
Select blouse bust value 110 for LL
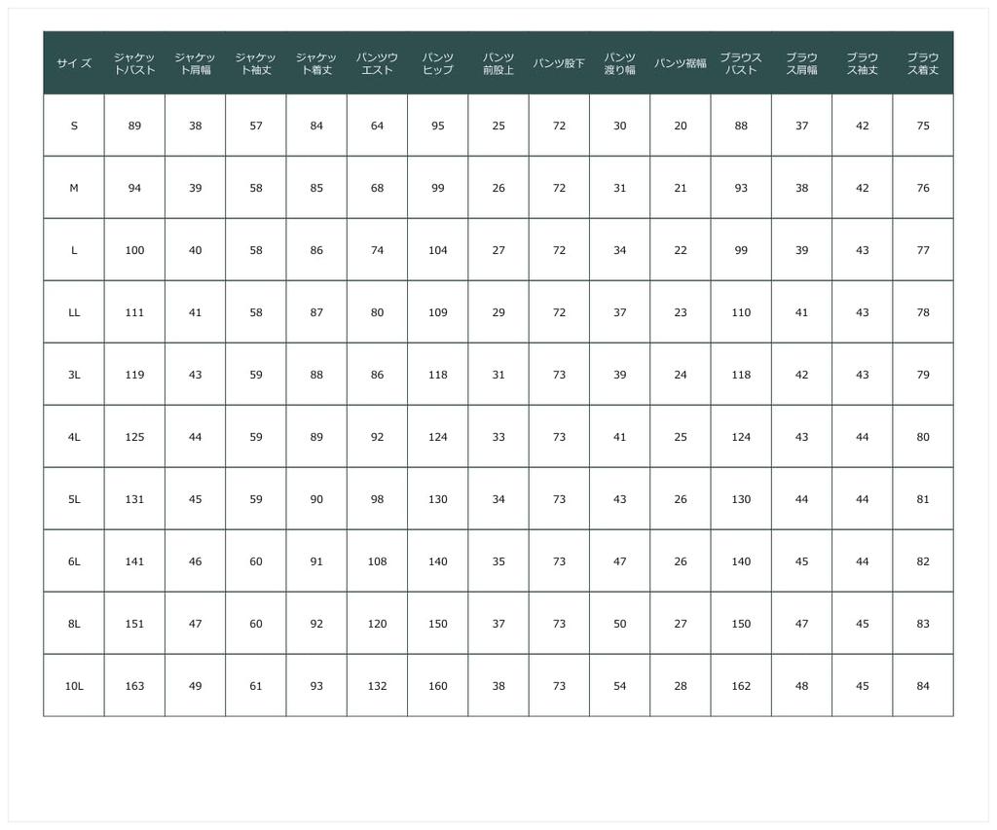[x=741, y=312]
